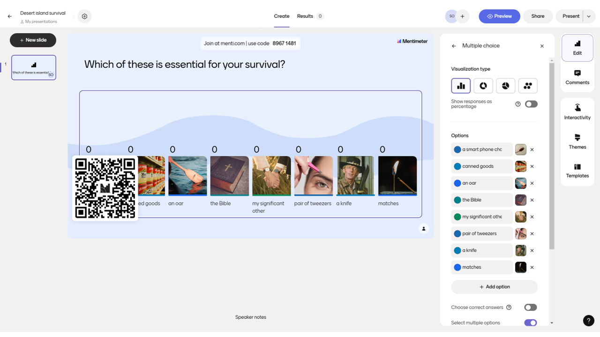Expand the Present dropdown arrow
600x337 pixels.
[589, 16]
